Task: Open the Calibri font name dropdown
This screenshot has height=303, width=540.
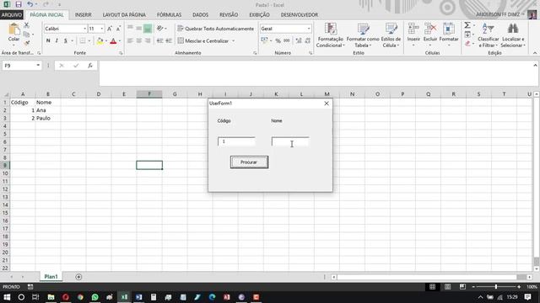Action: pos(84,29)
